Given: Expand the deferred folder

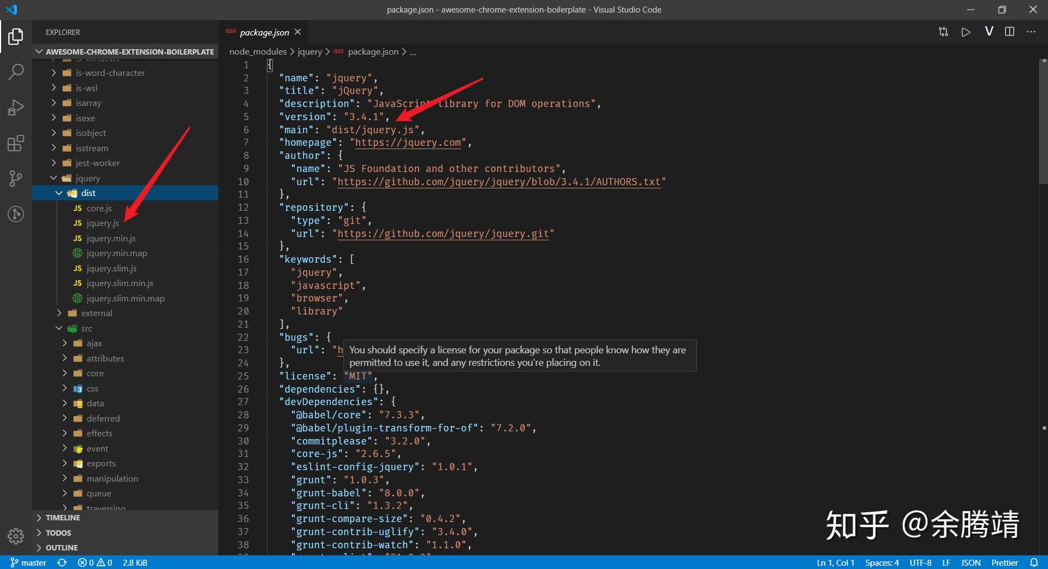Looking at the screenshot, I should pos(125,418).
